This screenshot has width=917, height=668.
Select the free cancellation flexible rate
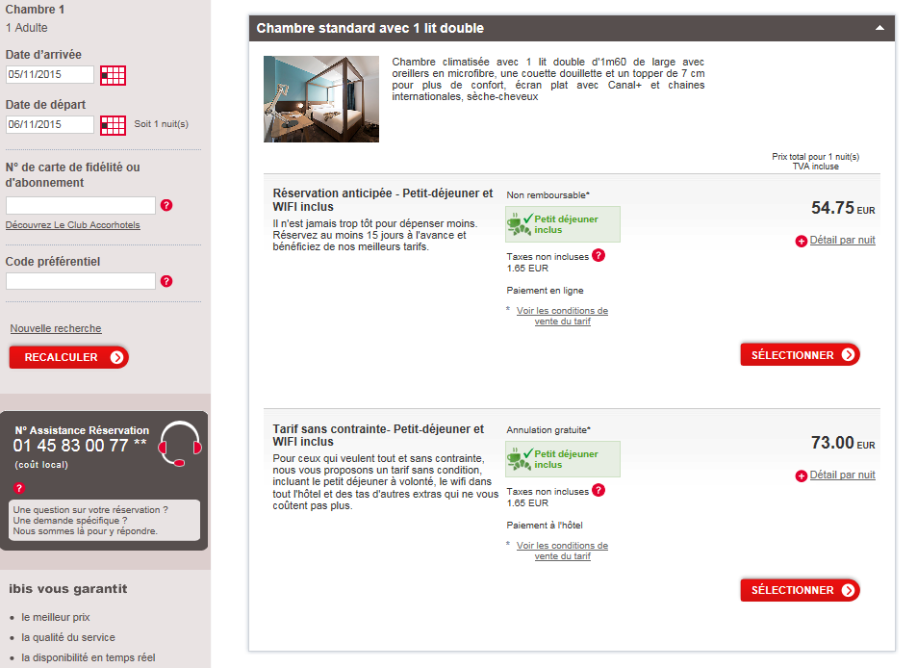tap(800, 590)
